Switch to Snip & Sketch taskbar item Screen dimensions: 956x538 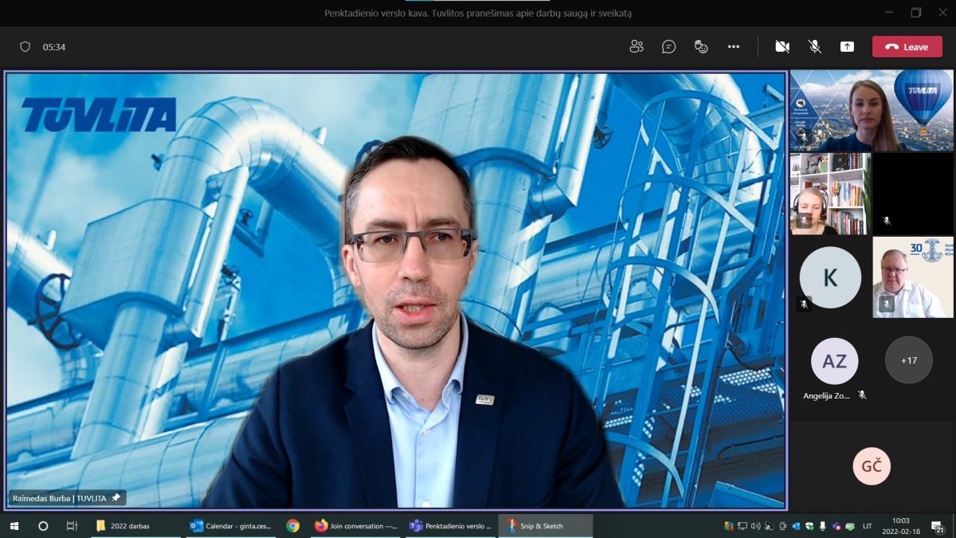point(546,526)
